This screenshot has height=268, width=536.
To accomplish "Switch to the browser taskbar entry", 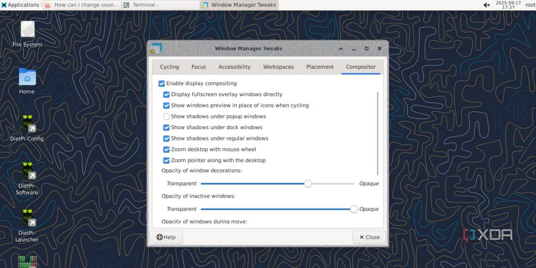I will coord(82,5).
